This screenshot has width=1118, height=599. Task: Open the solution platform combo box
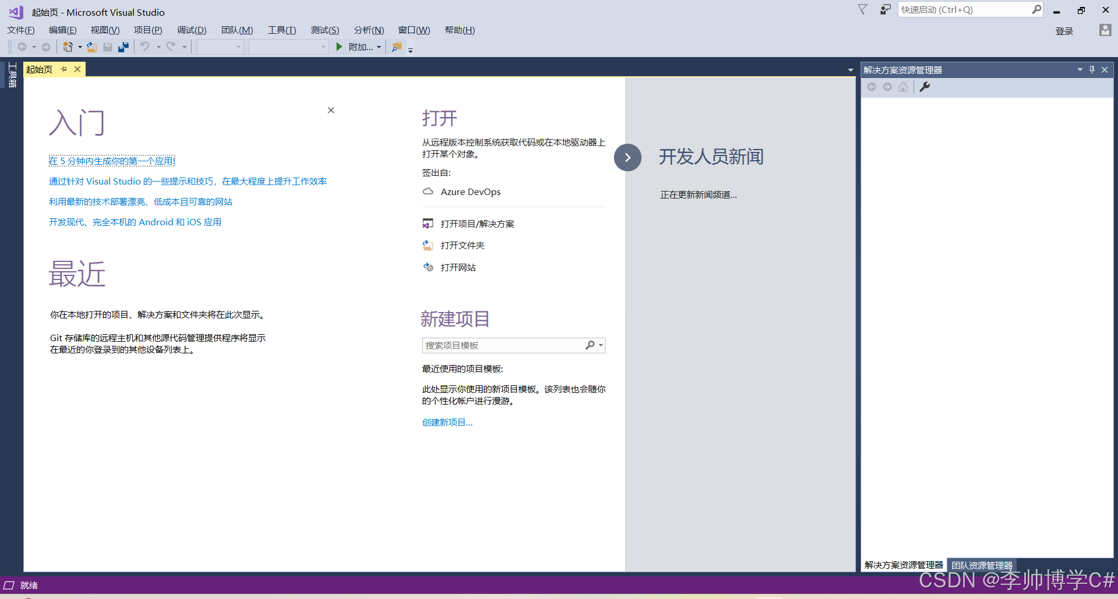pos(289,47)
